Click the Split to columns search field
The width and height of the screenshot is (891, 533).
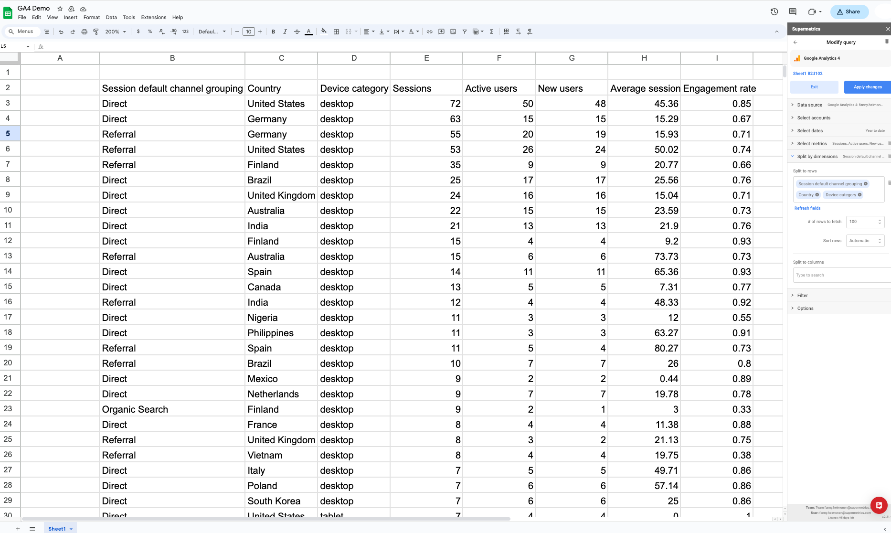(x=839, y=275)
